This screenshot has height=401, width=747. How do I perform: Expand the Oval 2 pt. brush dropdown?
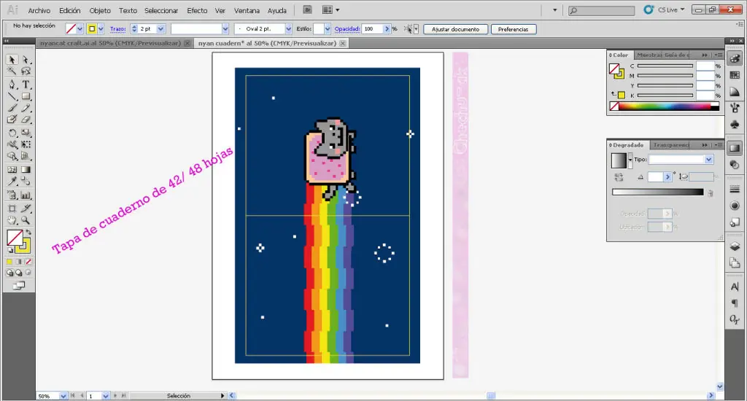tap(288, 29)
